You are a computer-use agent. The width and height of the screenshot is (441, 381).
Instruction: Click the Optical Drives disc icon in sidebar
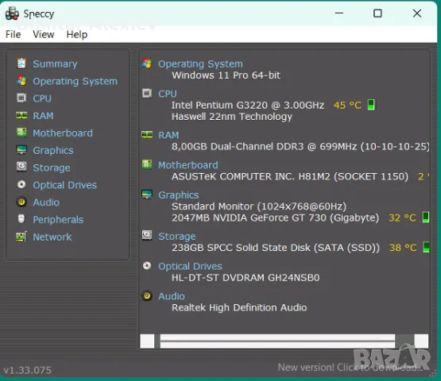[x=21, y=185]
